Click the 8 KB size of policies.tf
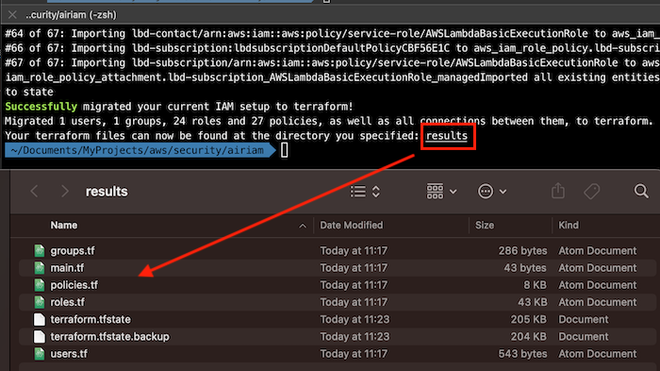Image resolution: width=660 pixels, height=371 pixels. [x=535, y=285]
